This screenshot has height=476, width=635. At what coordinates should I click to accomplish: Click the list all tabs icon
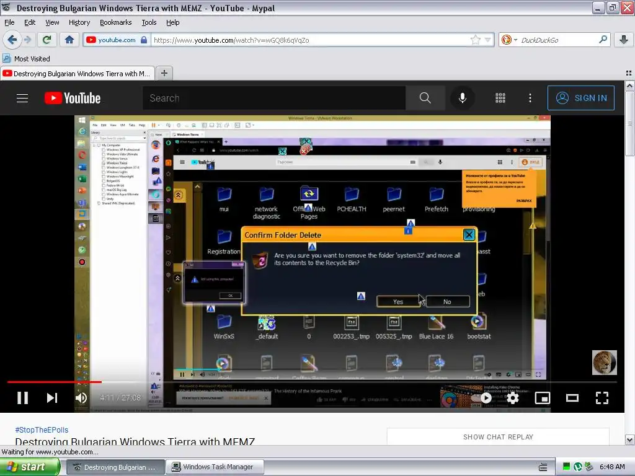629,73
